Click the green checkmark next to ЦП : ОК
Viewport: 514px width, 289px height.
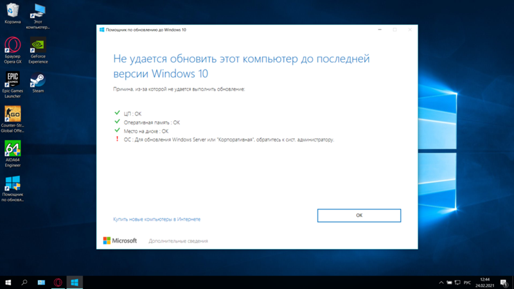coord(117,113)
